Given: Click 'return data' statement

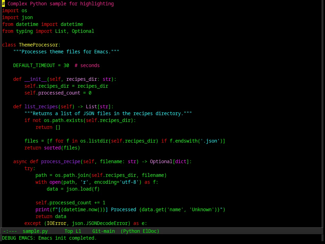Looking at the screenshot, I should click(51, 216).
